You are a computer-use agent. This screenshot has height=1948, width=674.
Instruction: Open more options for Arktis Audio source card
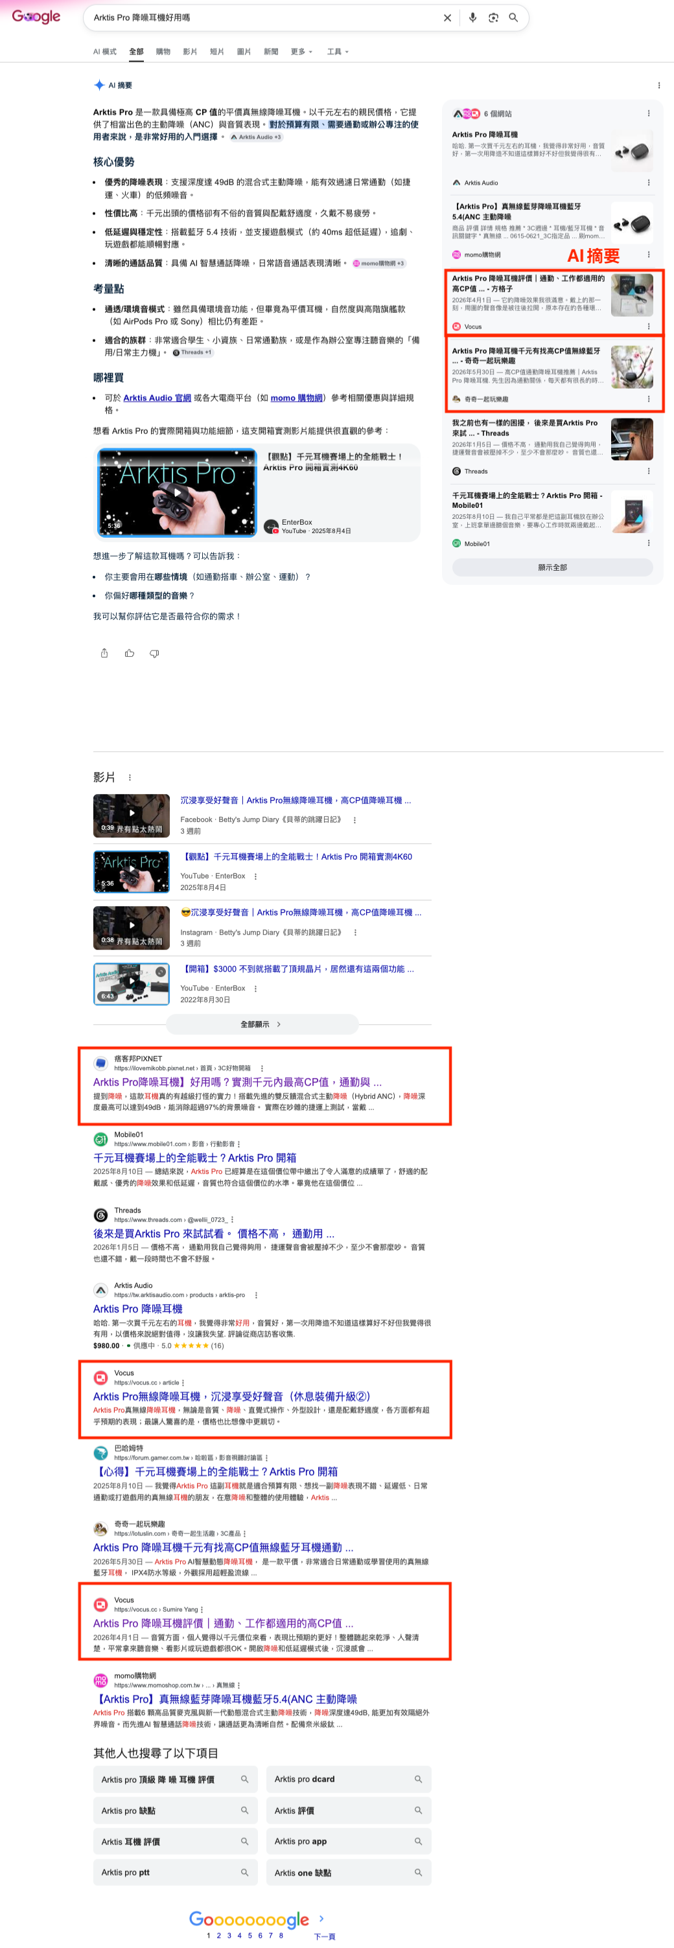pyautogui.click(x=648, y=182)
